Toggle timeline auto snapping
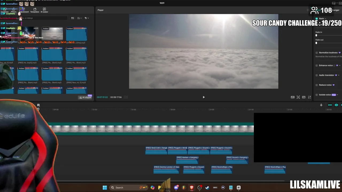Screen dimensions: 342x192 (336, 105)
